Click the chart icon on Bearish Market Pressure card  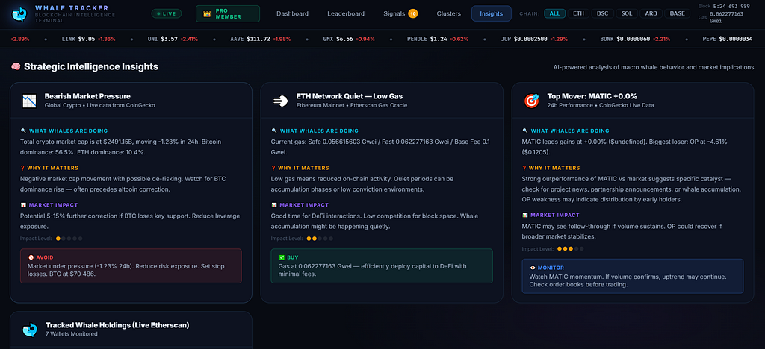coord(29,101)
